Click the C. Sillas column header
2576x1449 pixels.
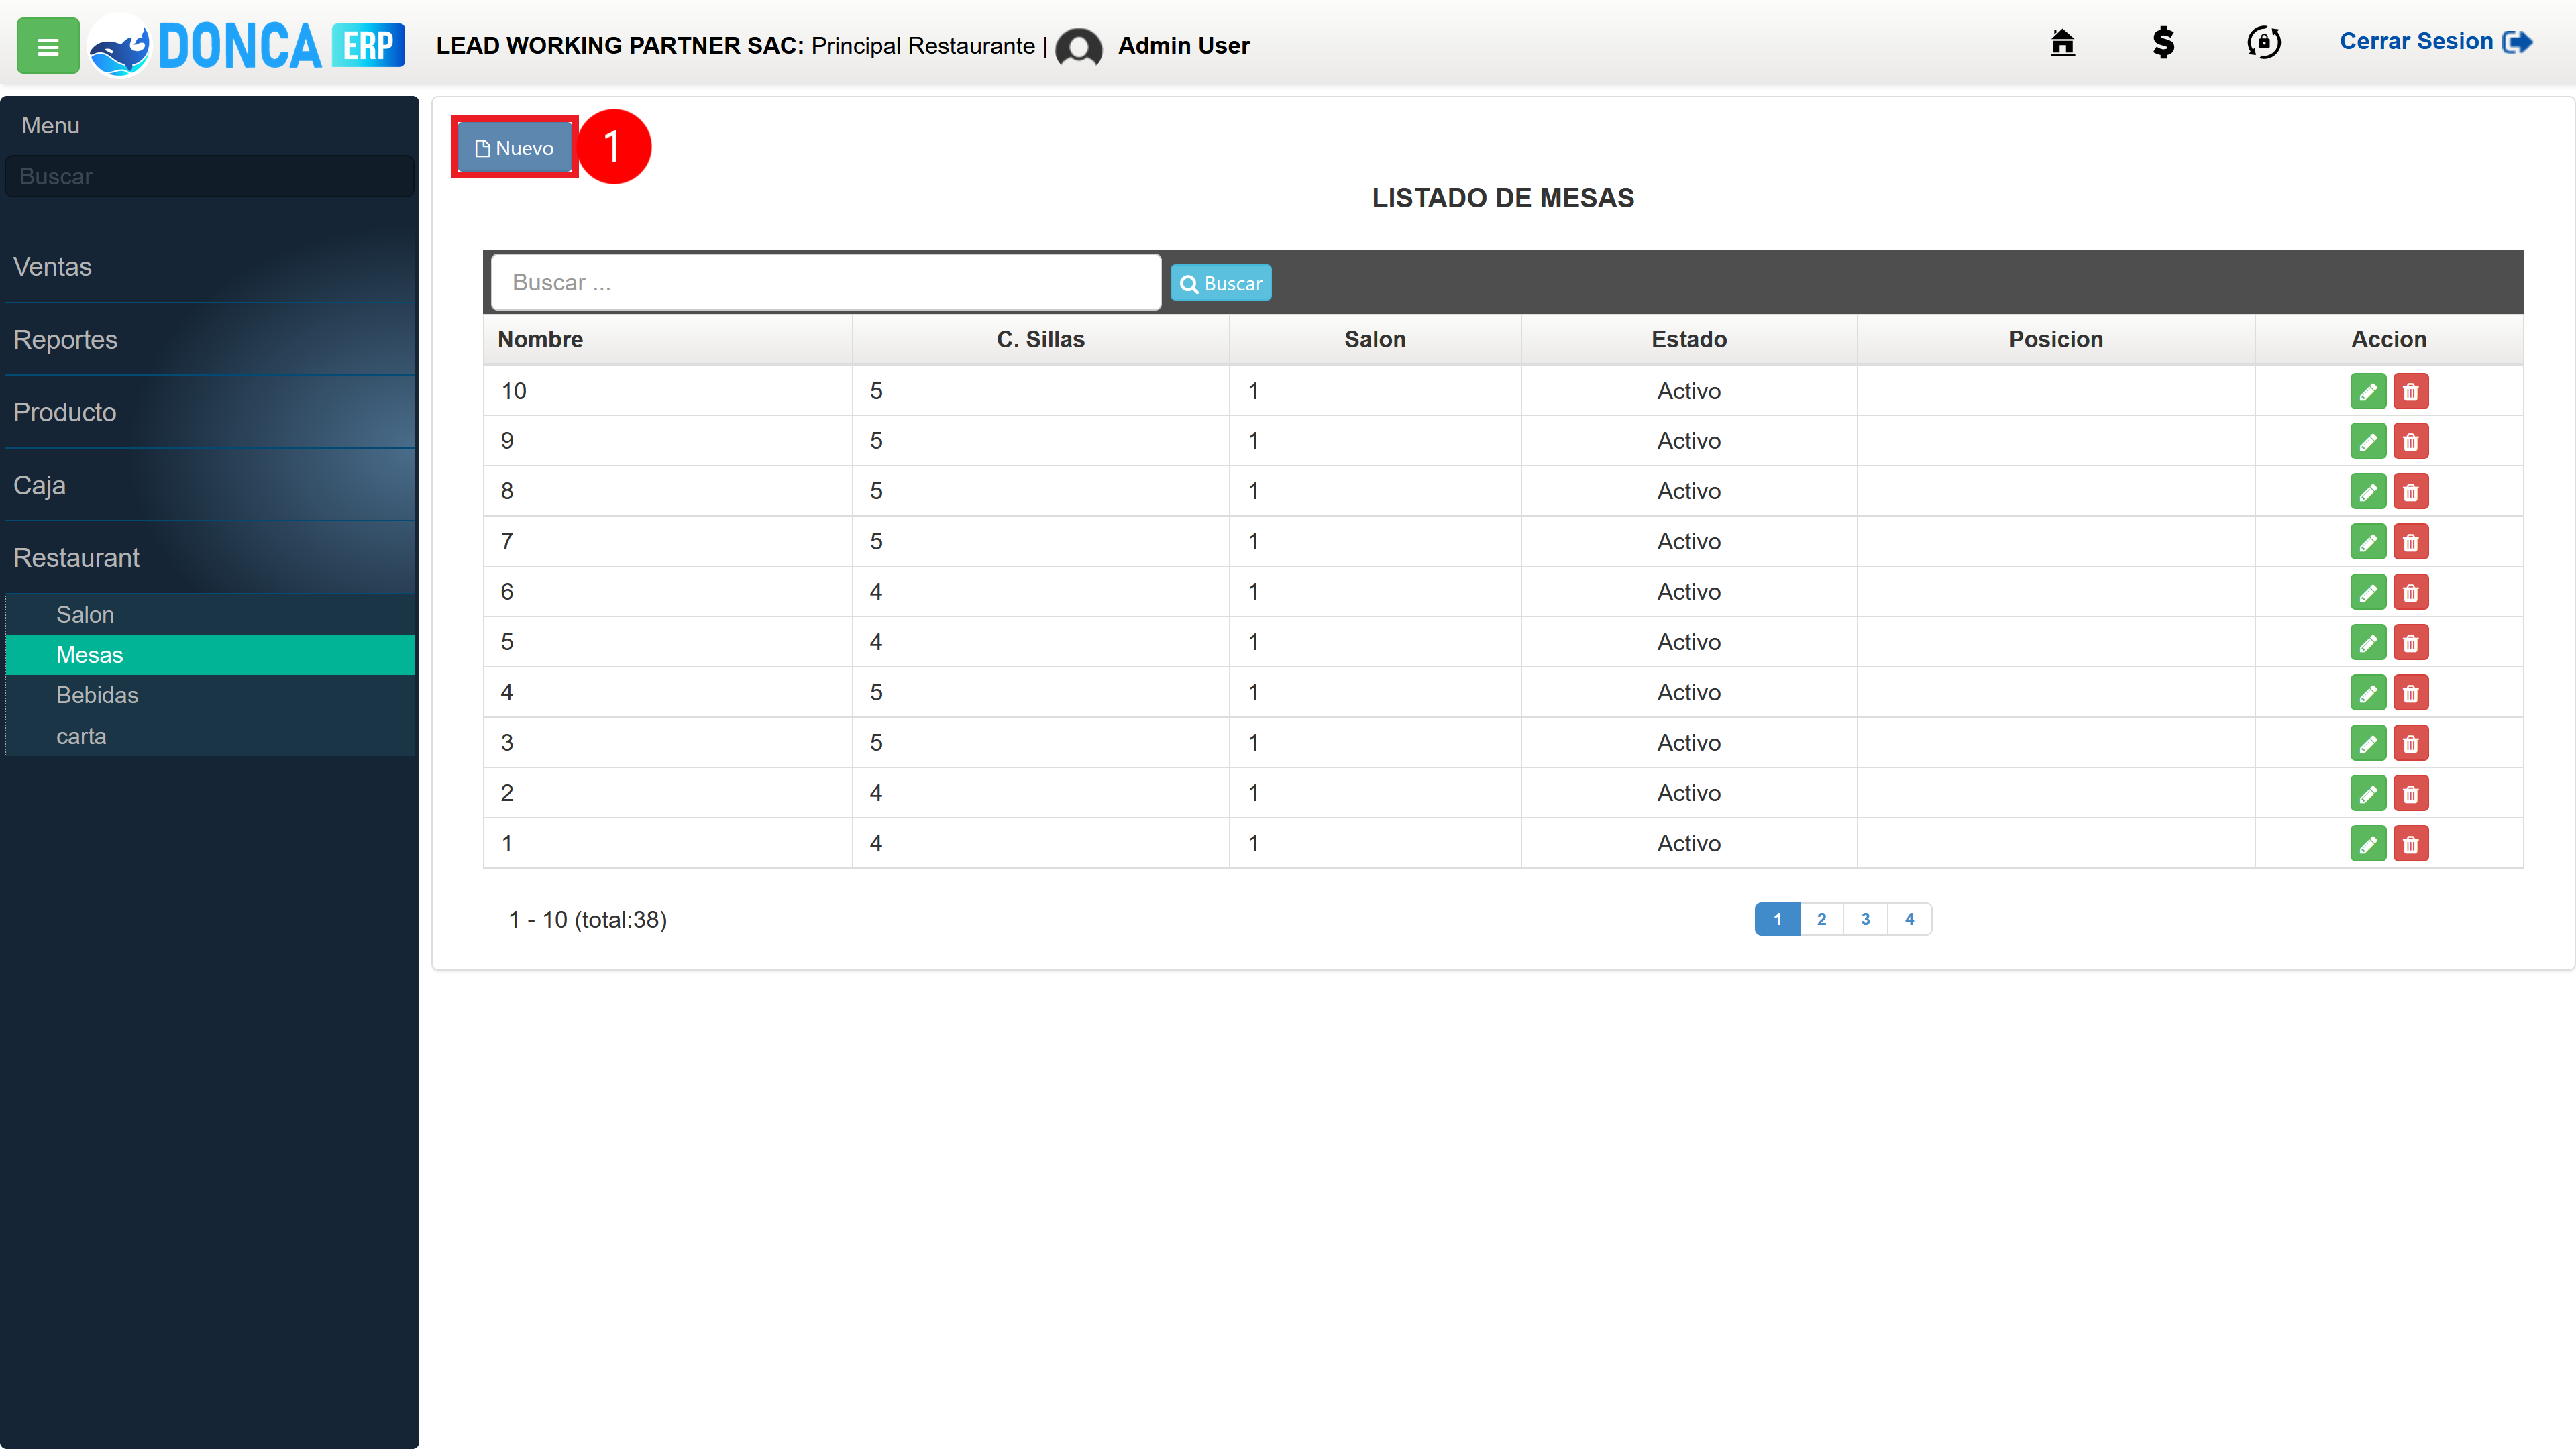(1040, 339)
